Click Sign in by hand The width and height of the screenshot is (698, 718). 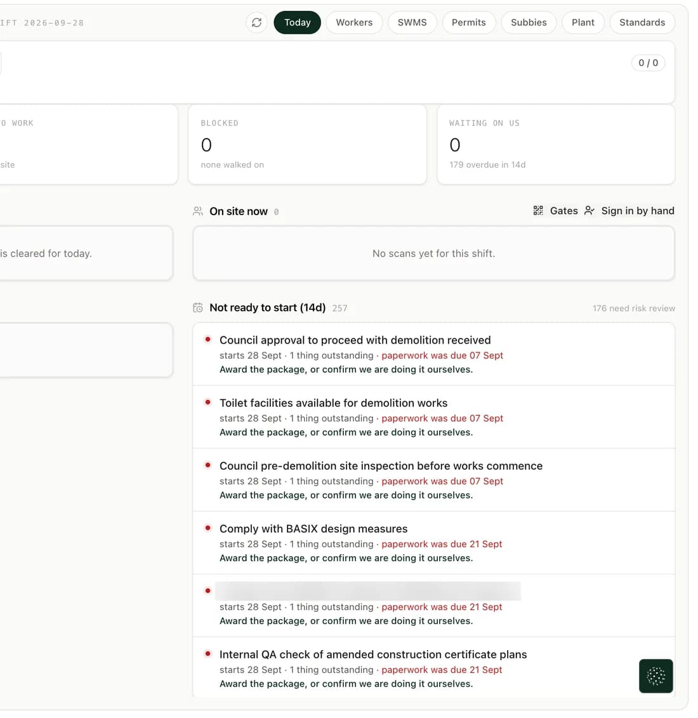pos(629,211)
